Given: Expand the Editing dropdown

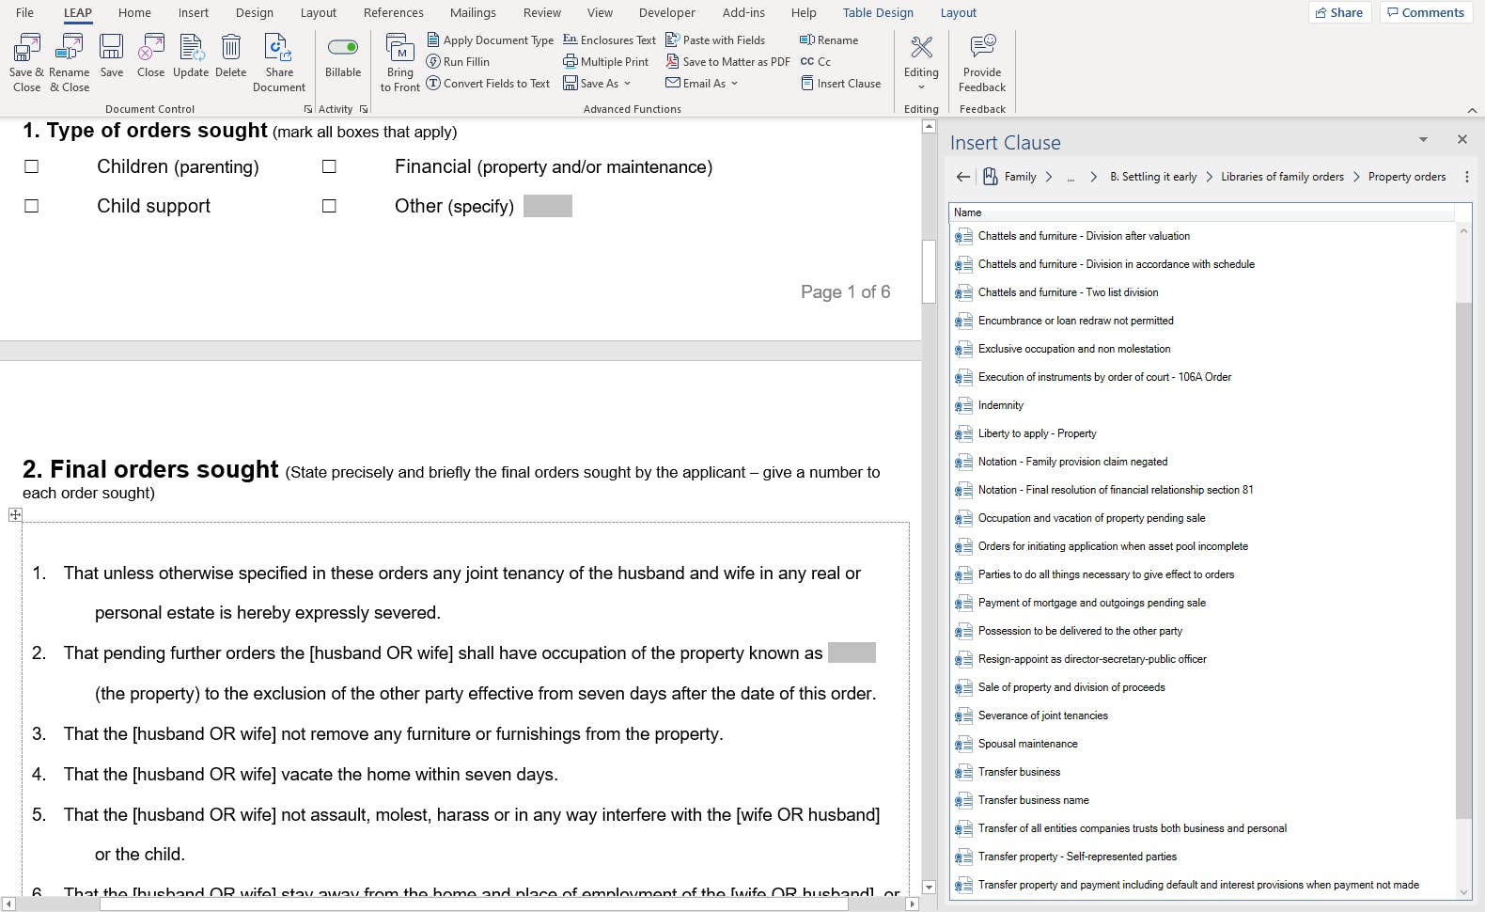Looking at the screenshot, I should point(921,62).
